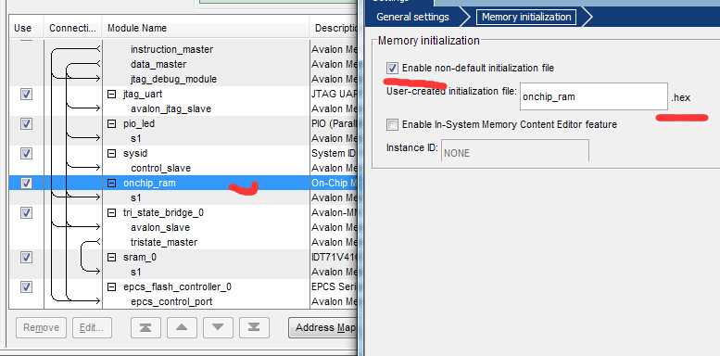Select the avalon_slave row

pyautogui.click(x=160, y=227)
